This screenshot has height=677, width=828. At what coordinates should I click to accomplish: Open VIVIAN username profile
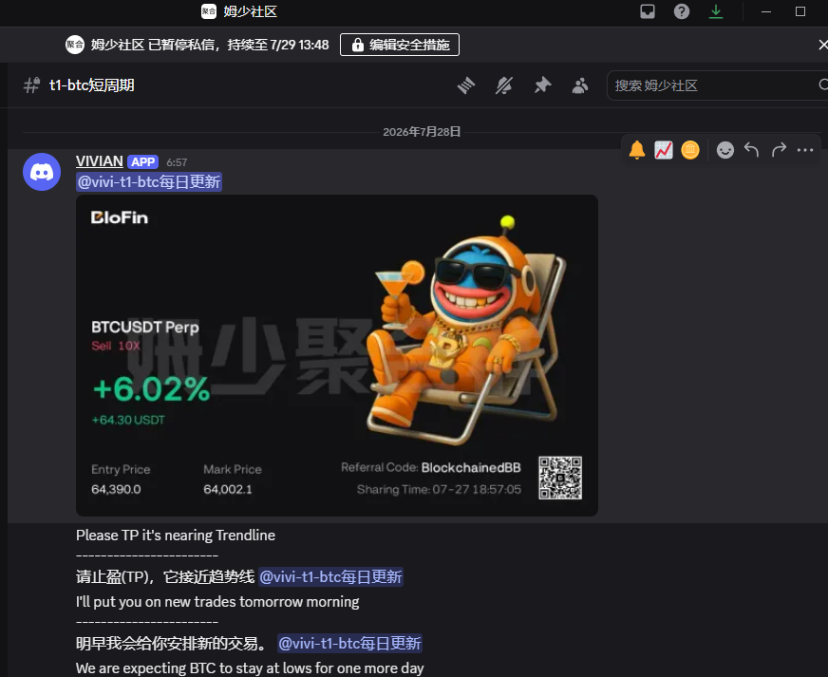(x=100, y=161)
